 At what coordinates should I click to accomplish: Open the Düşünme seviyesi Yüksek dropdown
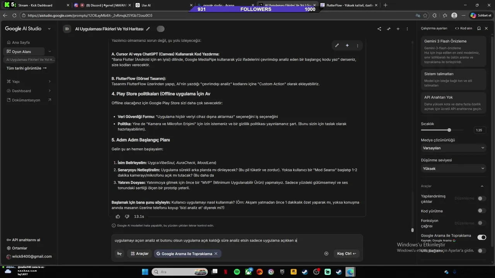(x=454, y=168)
